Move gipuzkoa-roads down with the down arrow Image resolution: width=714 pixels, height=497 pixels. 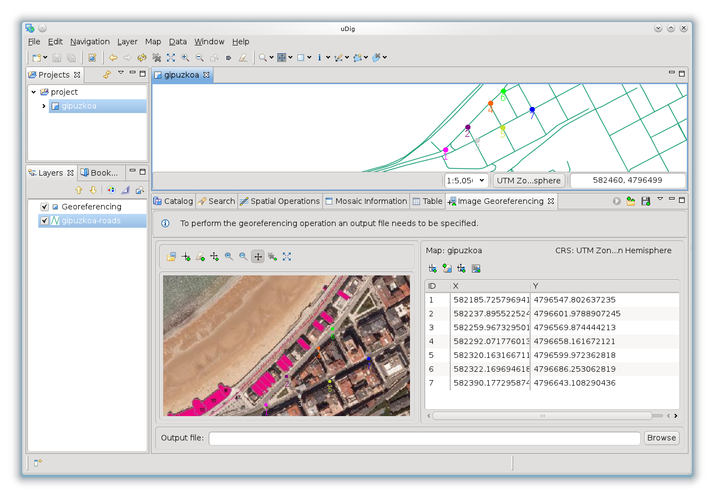click(x=92, y=190)
